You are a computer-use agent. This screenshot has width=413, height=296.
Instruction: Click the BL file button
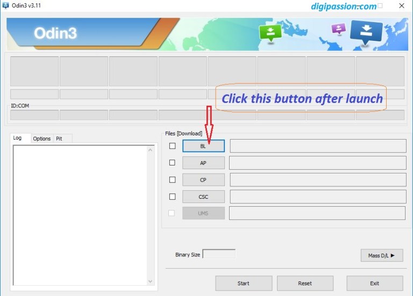click(x=203, y=146)
